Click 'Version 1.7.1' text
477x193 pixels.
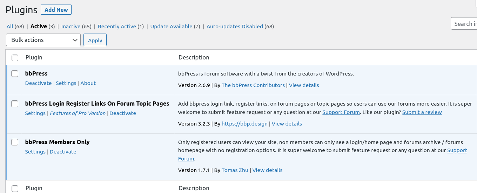[194, 170]
